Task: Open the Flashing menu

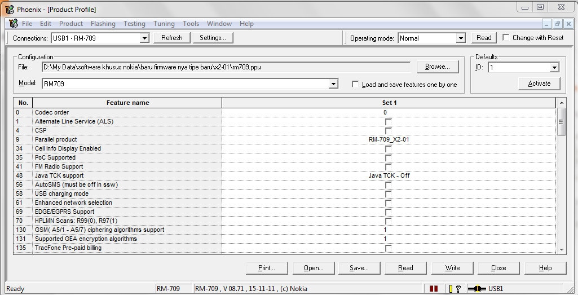Action: (x=103, y=24)
